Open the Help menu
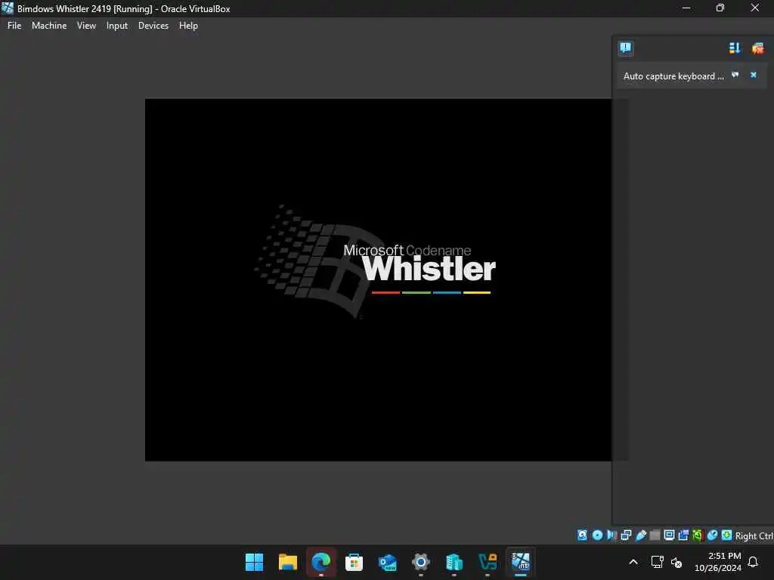The image size is (774, 580). tap(188, 26)
